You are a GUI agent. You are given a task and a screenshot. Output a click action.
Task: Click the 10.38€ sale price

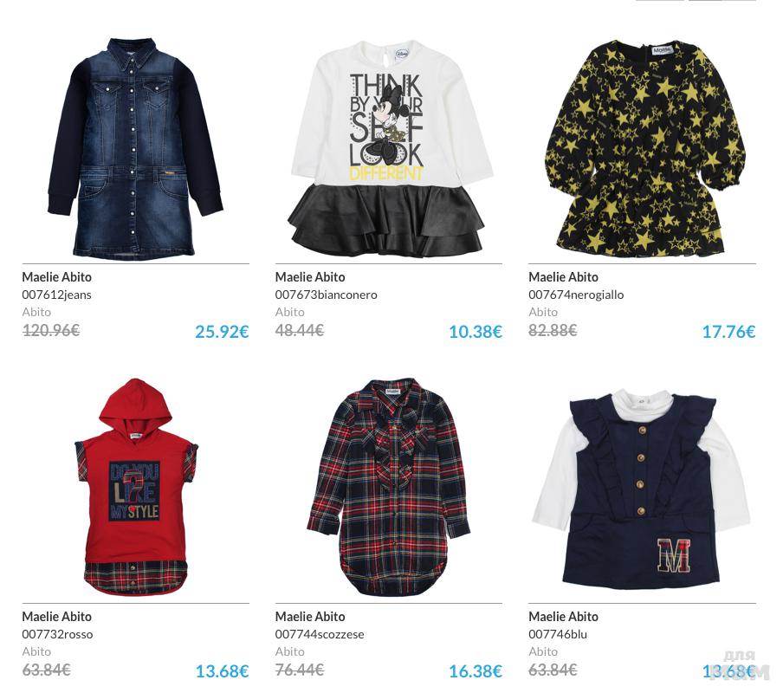(x=476, y=332)
